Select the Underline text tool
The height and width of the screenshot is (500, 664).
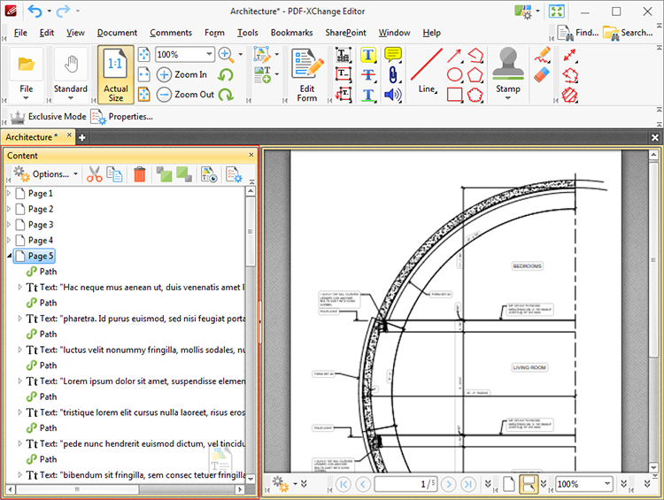click(x=368, y=95)
